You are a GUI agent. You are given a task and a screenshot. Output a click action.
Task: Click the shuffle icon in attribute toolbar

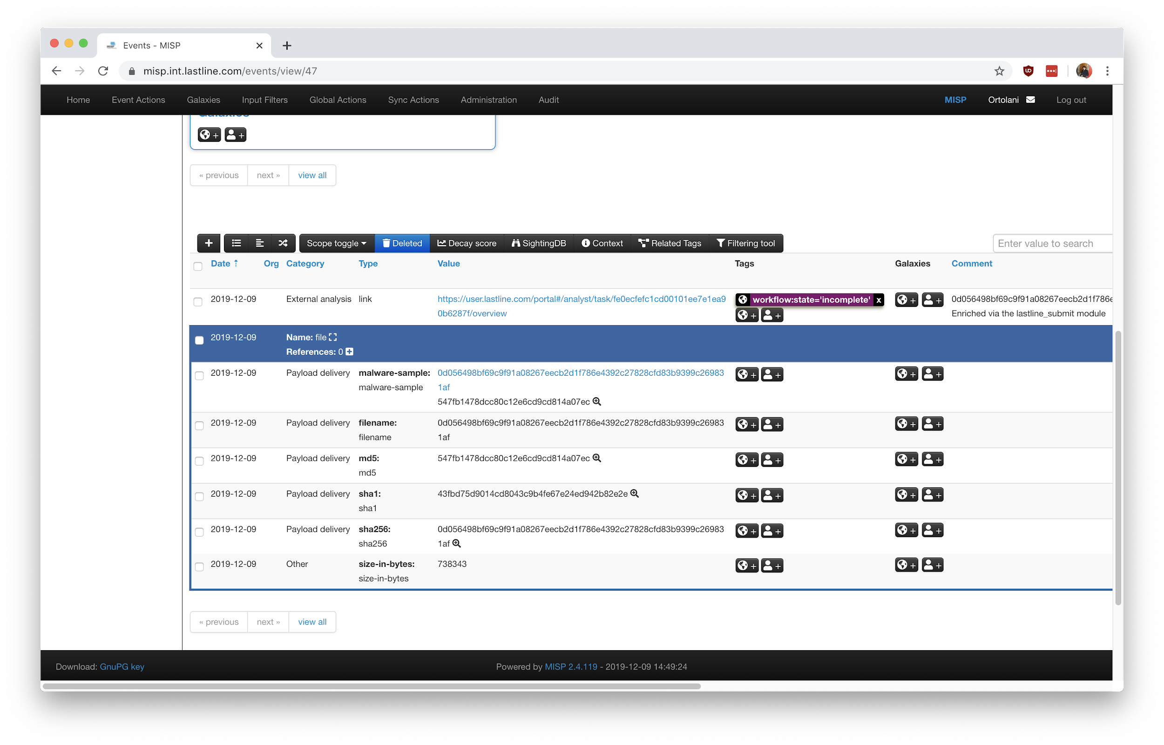pyautogui.click(x=283, y=243)
